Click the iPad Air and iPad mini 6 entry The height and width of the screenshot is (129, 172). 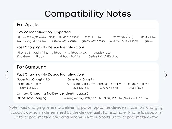coord(123,39)
